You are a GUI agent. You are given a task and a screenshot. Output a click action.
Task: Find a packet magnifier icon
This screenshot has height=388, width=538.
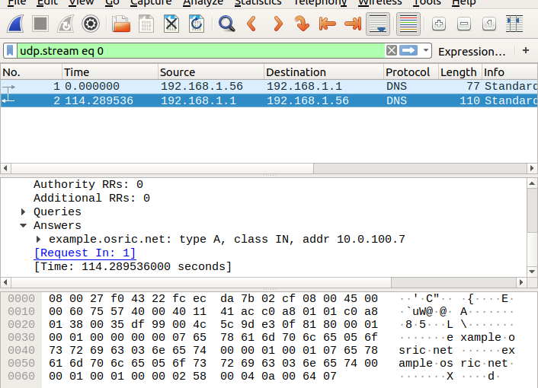tap(227, 24)
